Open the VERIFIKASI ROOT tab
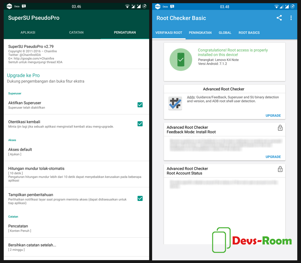Viewport: 301px width, 263px height. pyautogui.click(x=169, y=33)
